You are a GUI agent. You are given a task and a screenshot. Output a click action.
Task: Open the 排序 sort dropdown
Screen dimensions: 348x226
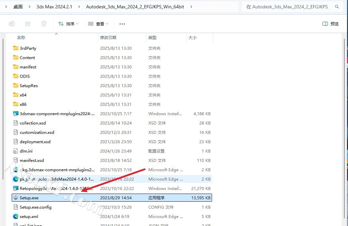[68, 24]
